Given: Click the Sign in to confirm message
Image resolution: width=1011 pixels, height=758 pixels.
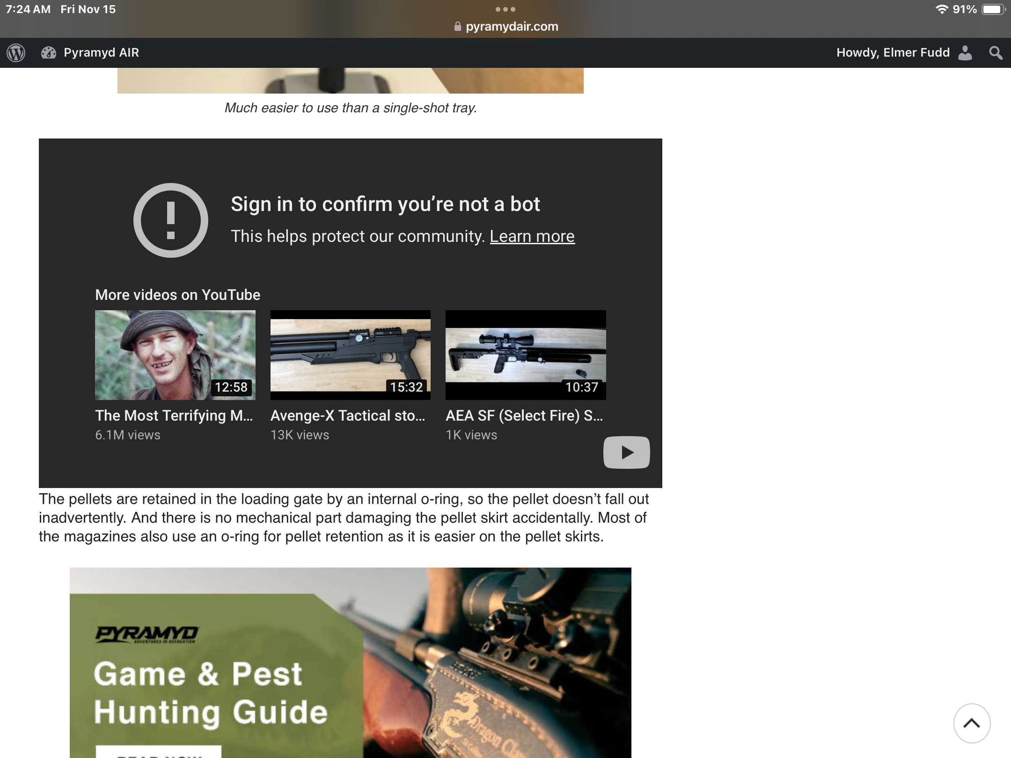Looking at the screenshot, I should click(x=385, y=204).
